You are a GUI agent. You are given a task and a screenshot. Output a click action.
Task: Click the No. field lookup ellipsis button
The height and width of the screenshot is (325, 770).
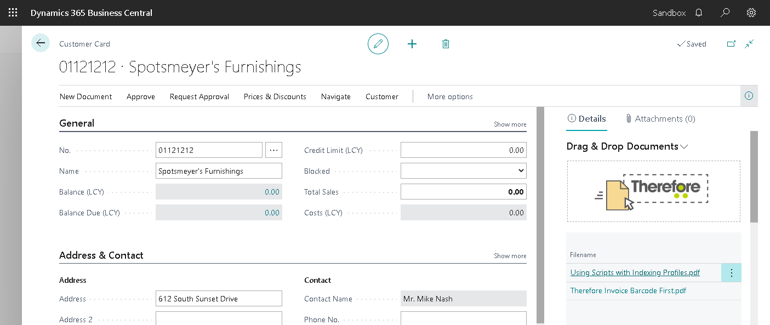(273, 150)
